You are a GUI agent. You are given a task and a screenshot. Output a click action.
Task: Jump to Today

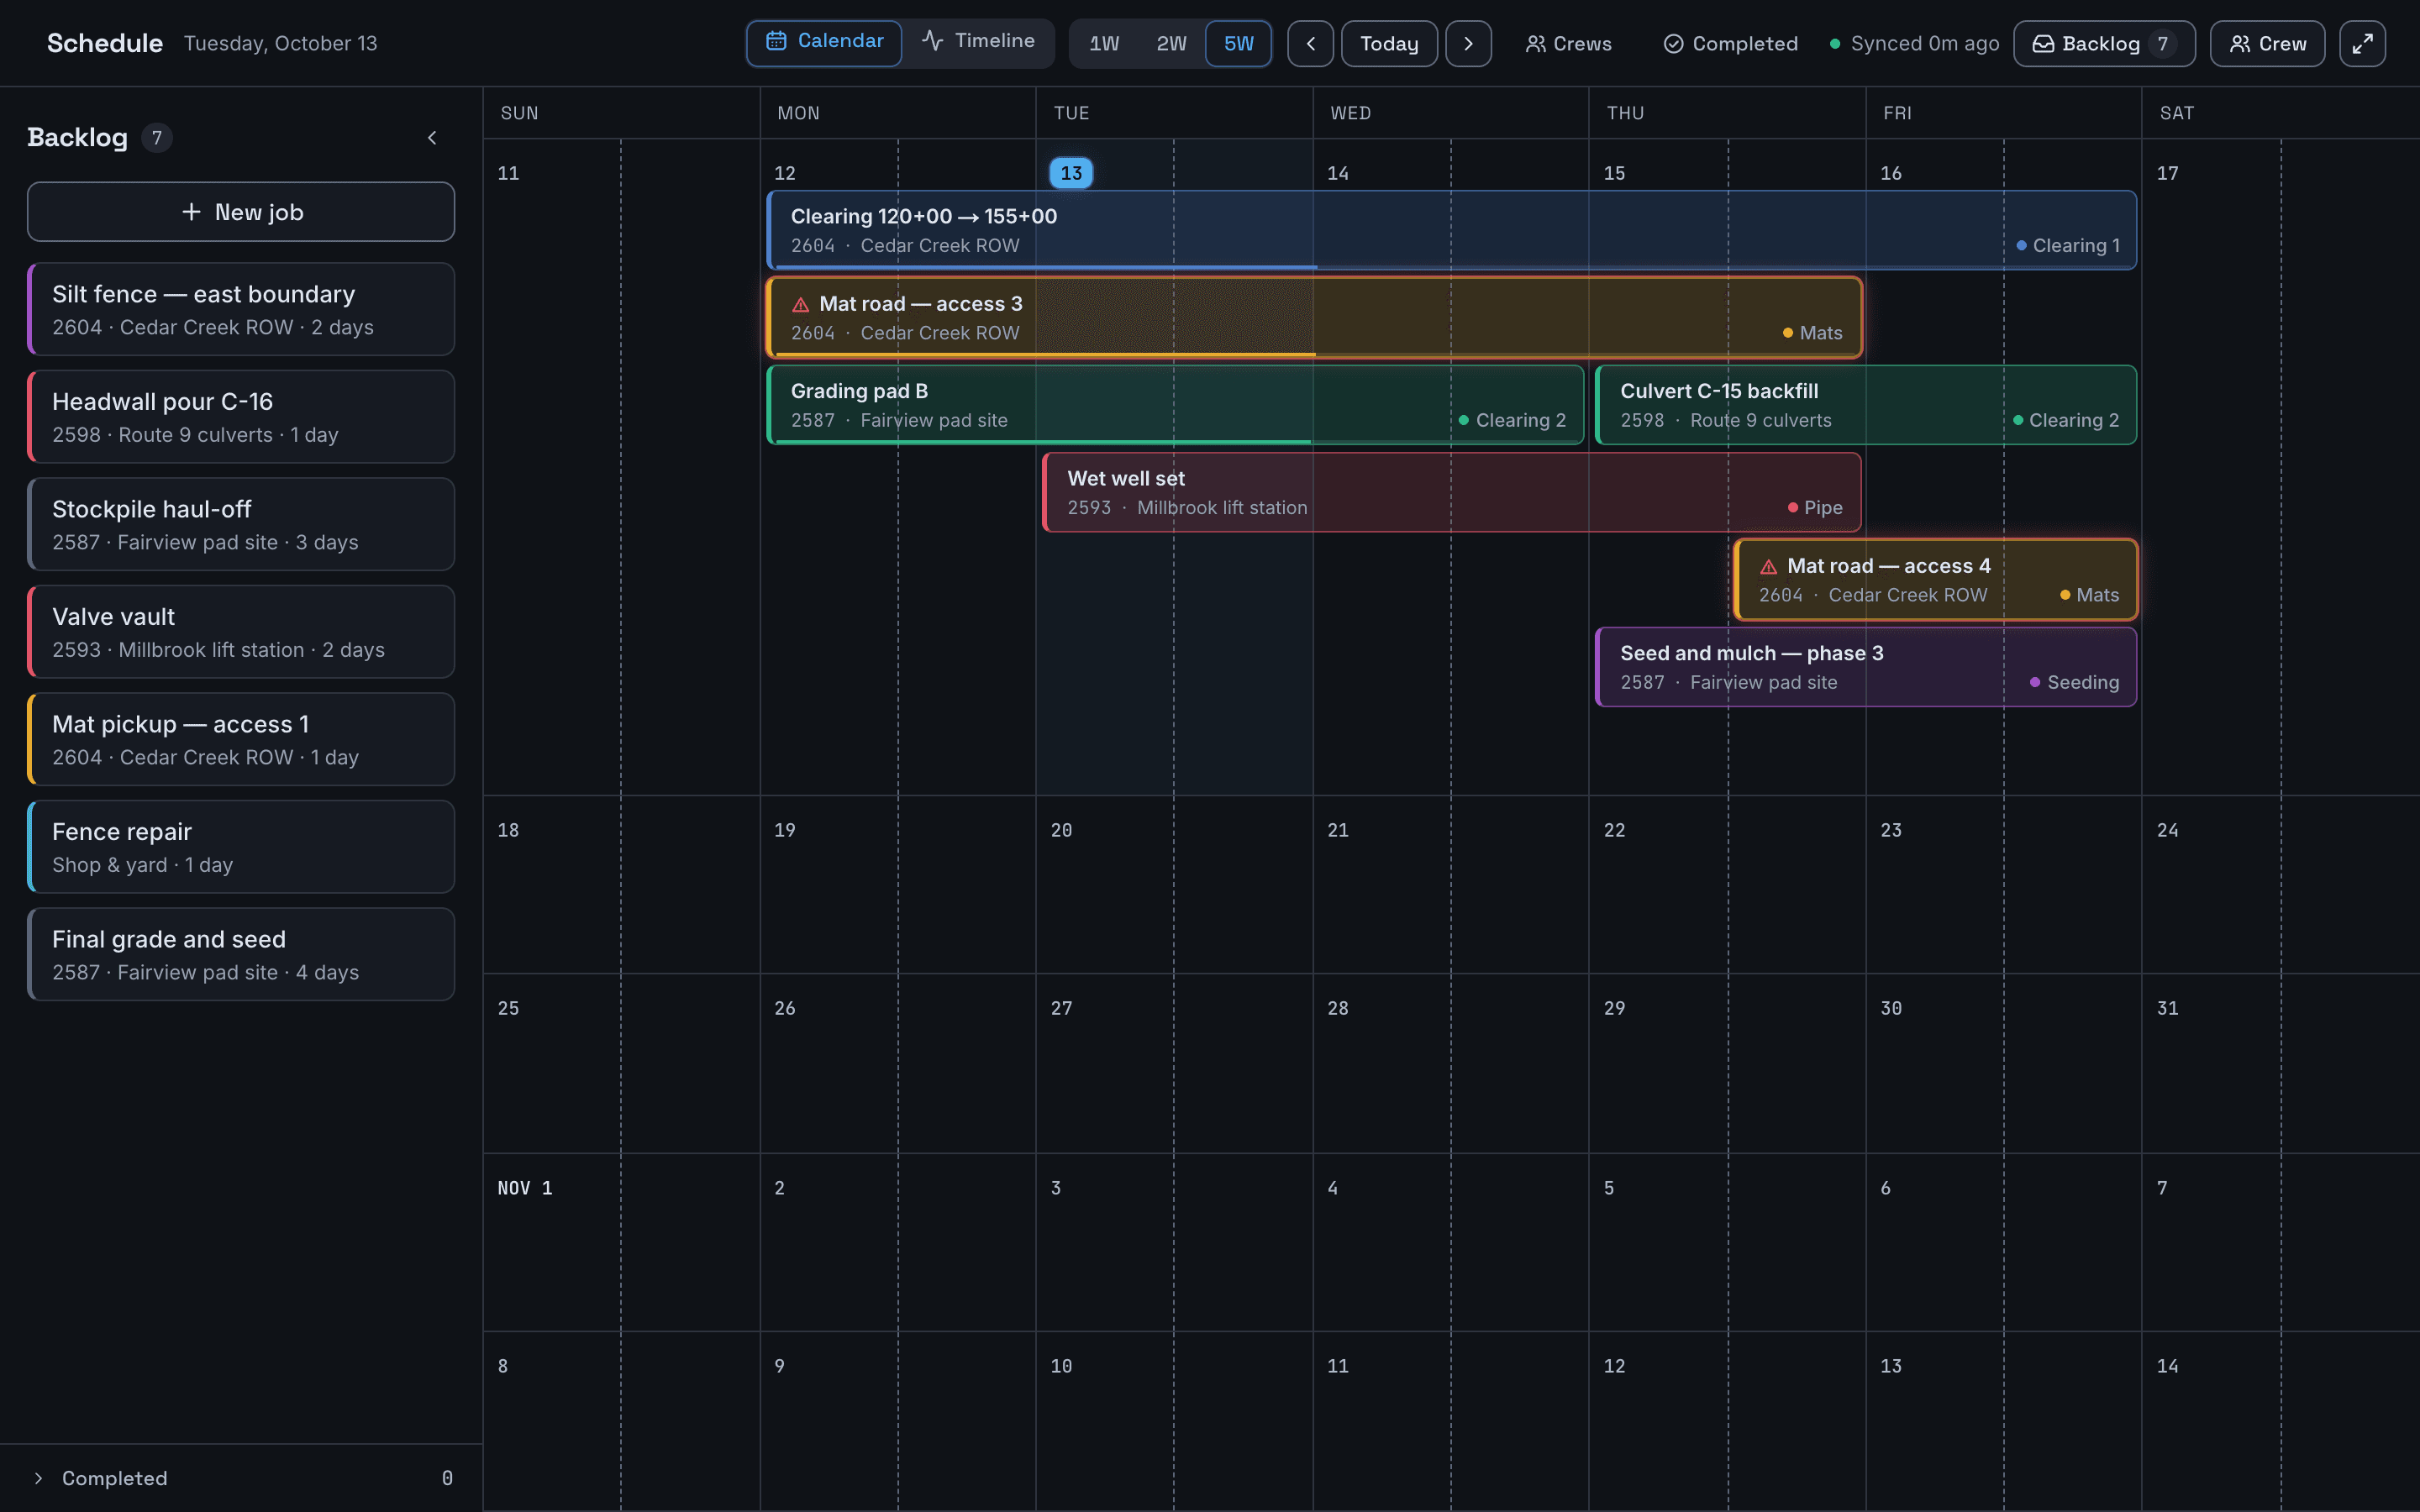[1389, 43]
